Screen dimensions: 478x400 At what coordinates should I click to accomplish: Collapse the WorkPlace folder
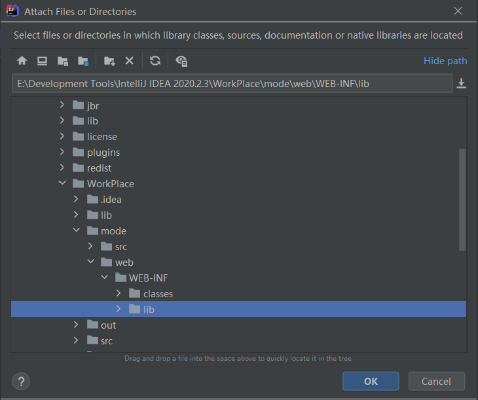[x=62, y=183]
